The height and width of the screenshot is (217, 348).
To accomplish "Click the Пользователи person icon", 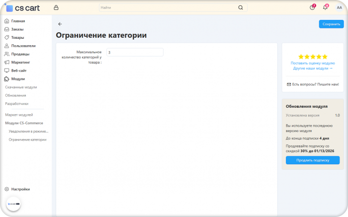I will tap(6, 46).
